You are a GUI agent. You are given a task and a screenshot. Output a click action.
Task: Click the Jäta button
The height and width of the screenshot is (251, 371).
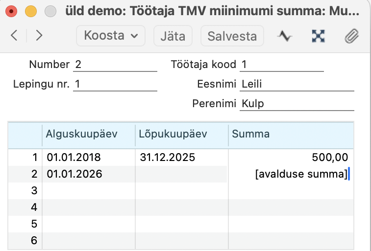(173, 36)
